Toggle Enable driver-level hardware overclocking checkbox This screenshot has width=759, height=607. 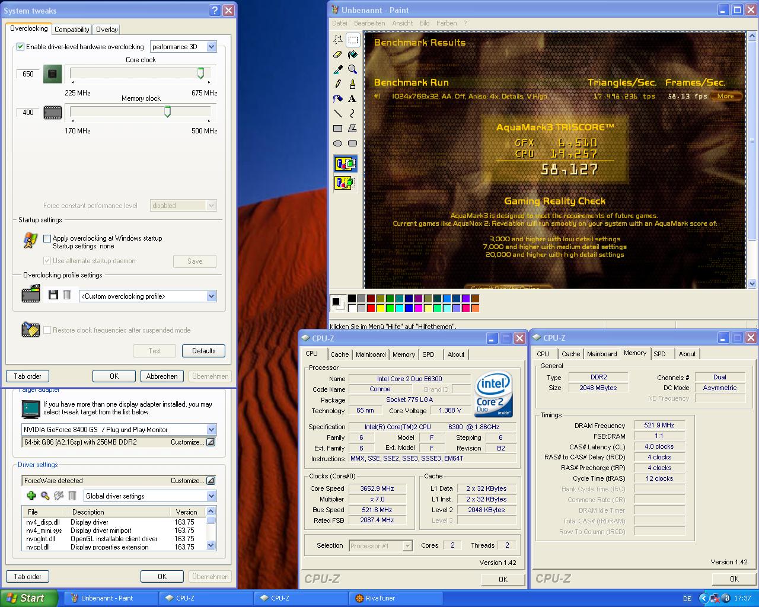coord(21,47)
